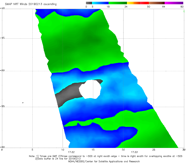Viewport: 186px width, 163px height.
Task: Click the gray segment of the color bar
Action: [89, 3]
